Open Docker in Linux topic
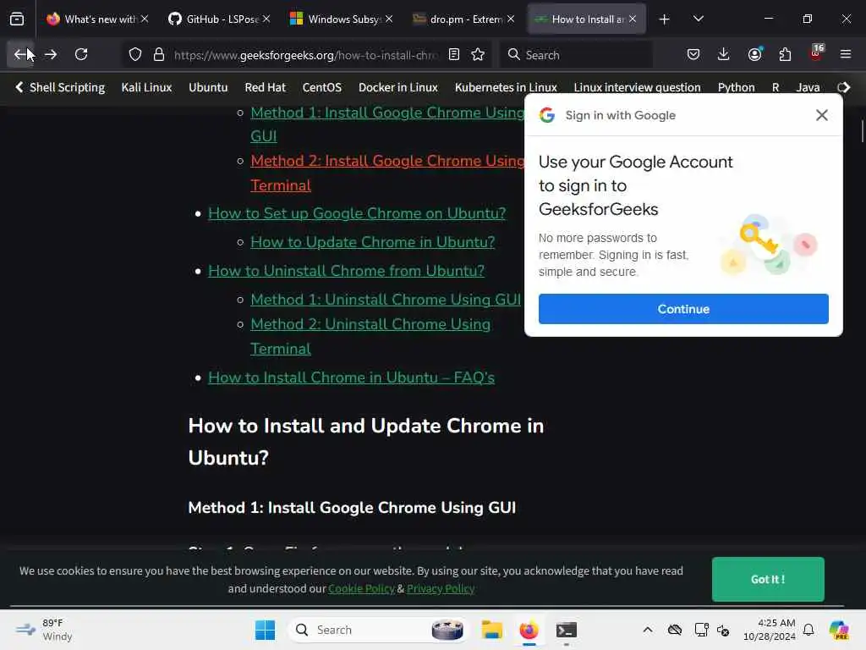The image size is (866, 650). (398, 87)
